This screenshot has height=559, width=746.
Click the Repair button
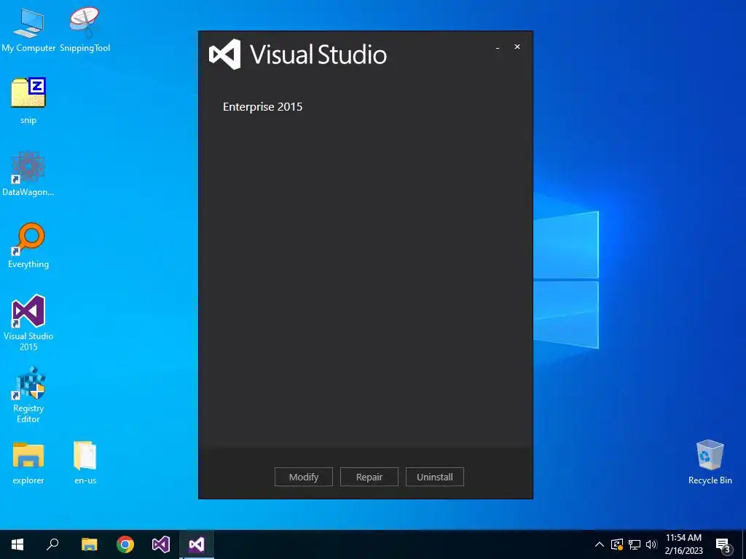click(x=369, y=477)
